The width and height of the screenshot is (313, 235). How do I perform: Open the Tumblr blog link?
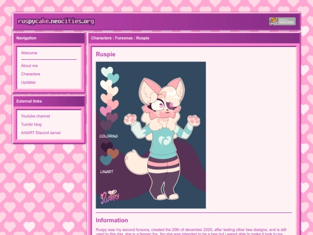point(31,125)
